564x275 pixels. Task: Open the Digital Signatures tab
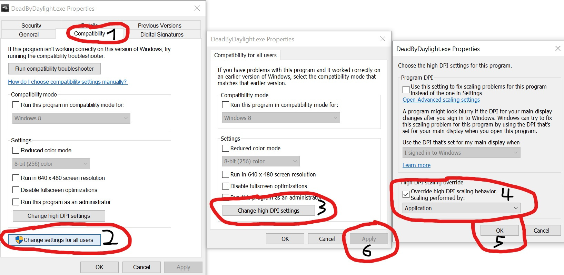tap(162, 34)
